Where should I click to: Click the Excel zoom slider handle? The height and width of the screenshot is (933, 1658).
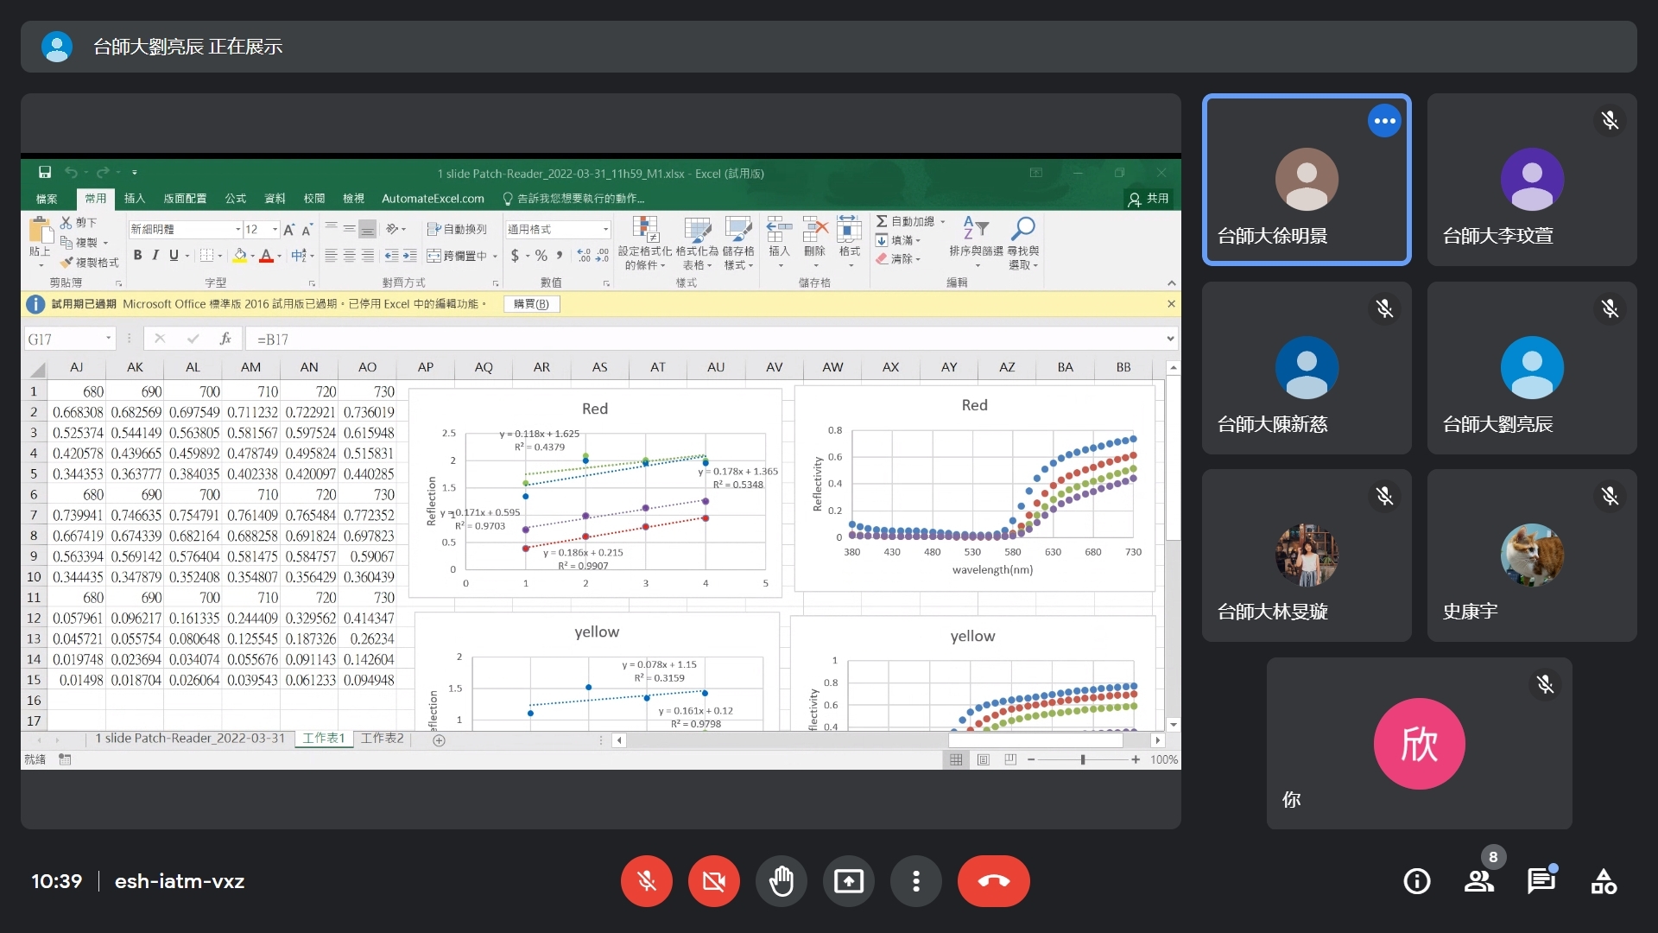[x=1082, y=759]
